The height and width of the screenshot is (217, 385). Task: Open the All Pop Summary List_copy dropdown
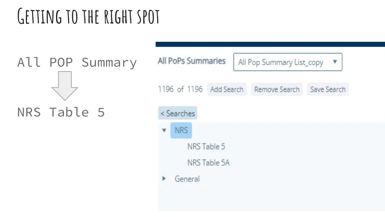(288, 62)
